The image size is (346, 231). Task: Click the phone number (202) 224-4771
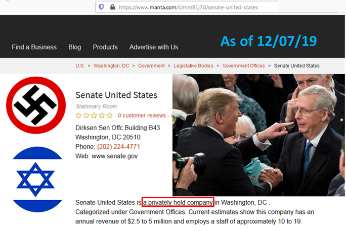pos(118,147)
